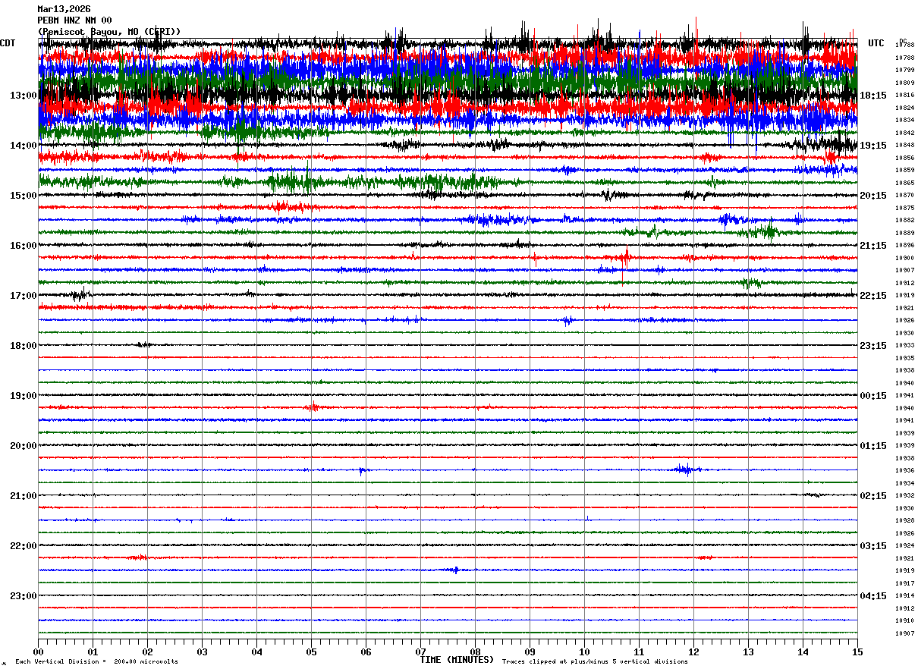Click minute tick label 01 on time axis

[93, 652]
